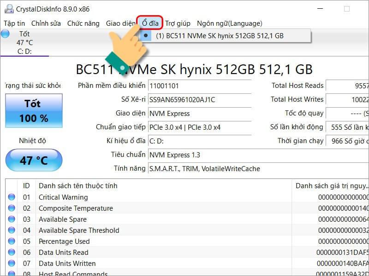The height and width of the screenshot is (276, 369).
Task: Click the Tốt 100 % health status button
Action: pyautogui.click(x=33, y=111)
